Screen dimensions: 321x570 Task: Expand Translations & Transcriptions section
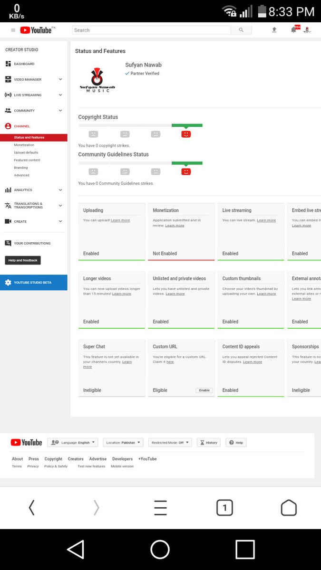coord(60,205)
